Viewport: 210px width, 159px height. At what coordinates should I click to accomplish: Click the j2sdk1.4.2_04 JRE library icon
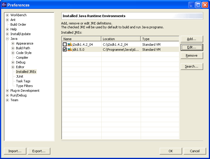pyautogui.click(x=70, y=45)
